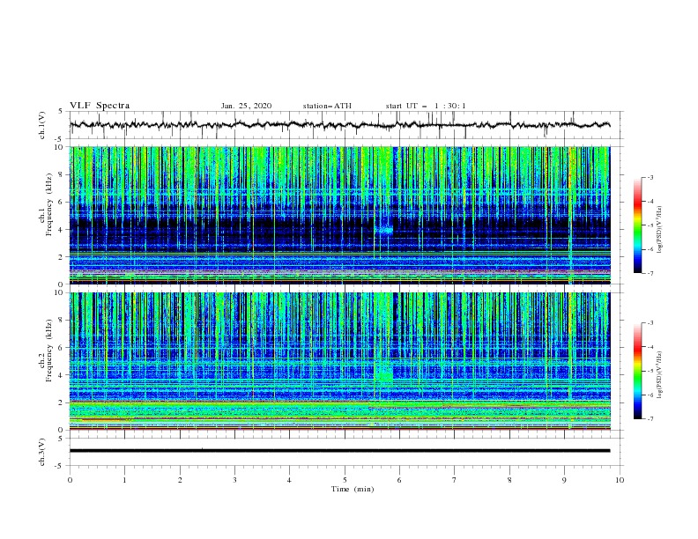Image resolution: width=698 pixels, height=539 pixels.
Task: Click the flat ch.3 voltage trace
Action: pyautogui.click(x=339, y=451)
